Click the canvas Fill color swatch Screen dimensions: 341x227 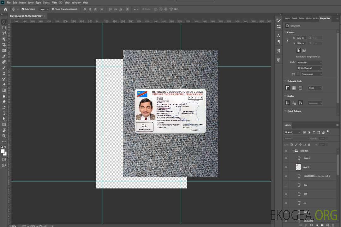pos(298,74)
